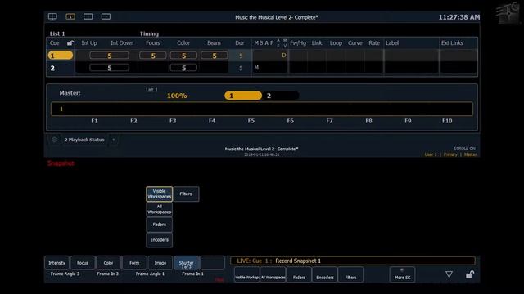The image size is (524, 294).
Task: Select the Intensity encoder category
Action: (56, 263)
